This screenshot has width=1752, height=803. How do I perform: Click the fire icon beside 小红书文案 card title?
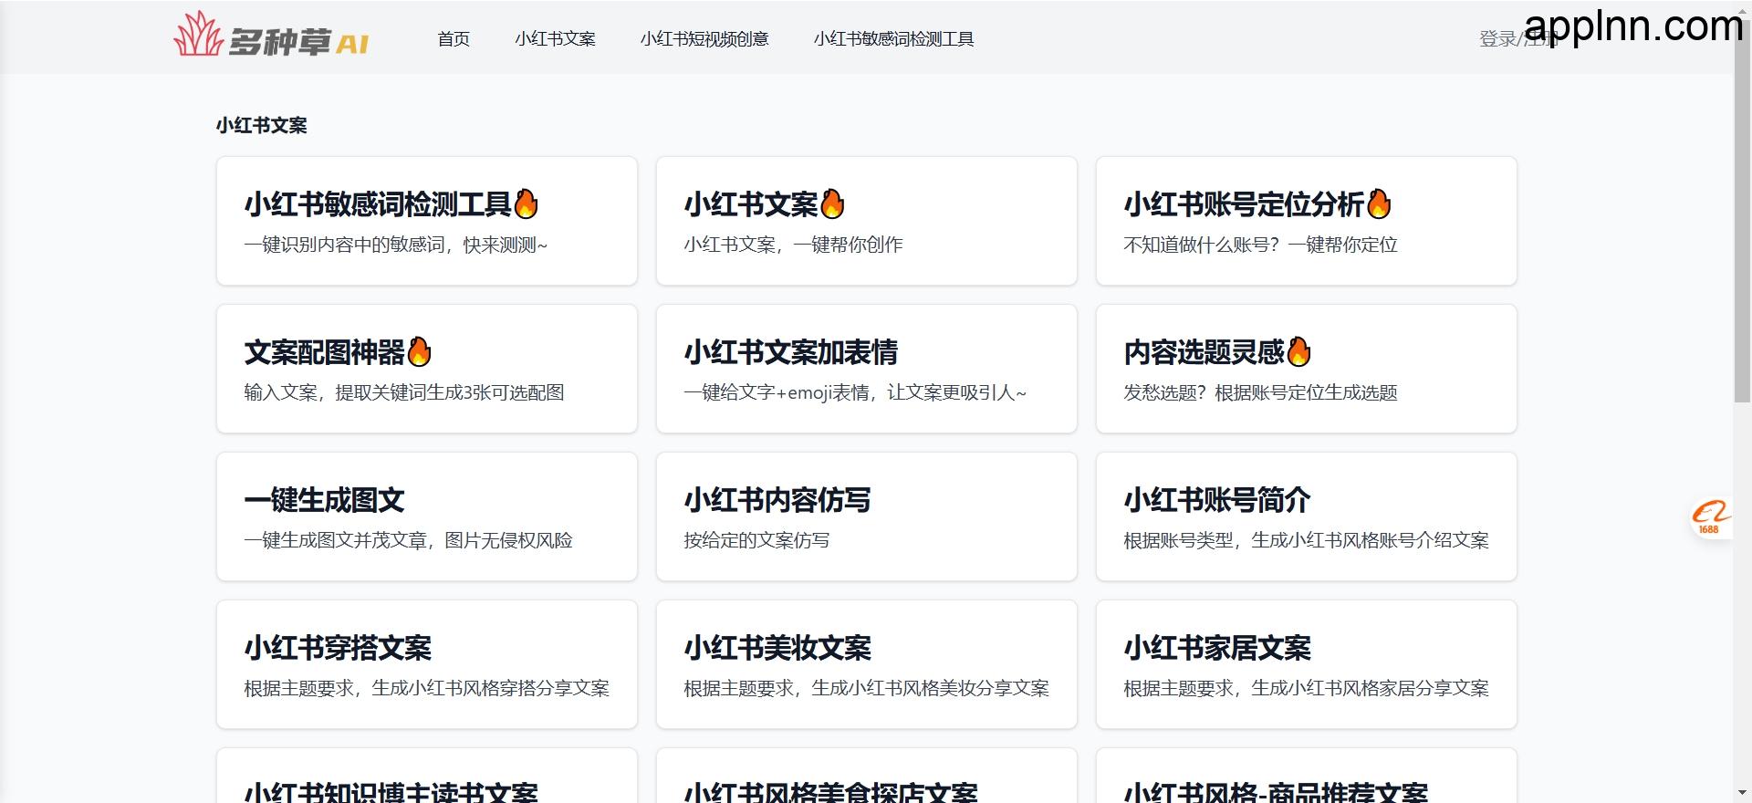pyautogui.click(x=833, y=203)
